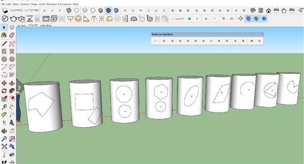Toggle Shaded With Textures style
This screenshot has height=164, width=304.
[x=108, y=10]
